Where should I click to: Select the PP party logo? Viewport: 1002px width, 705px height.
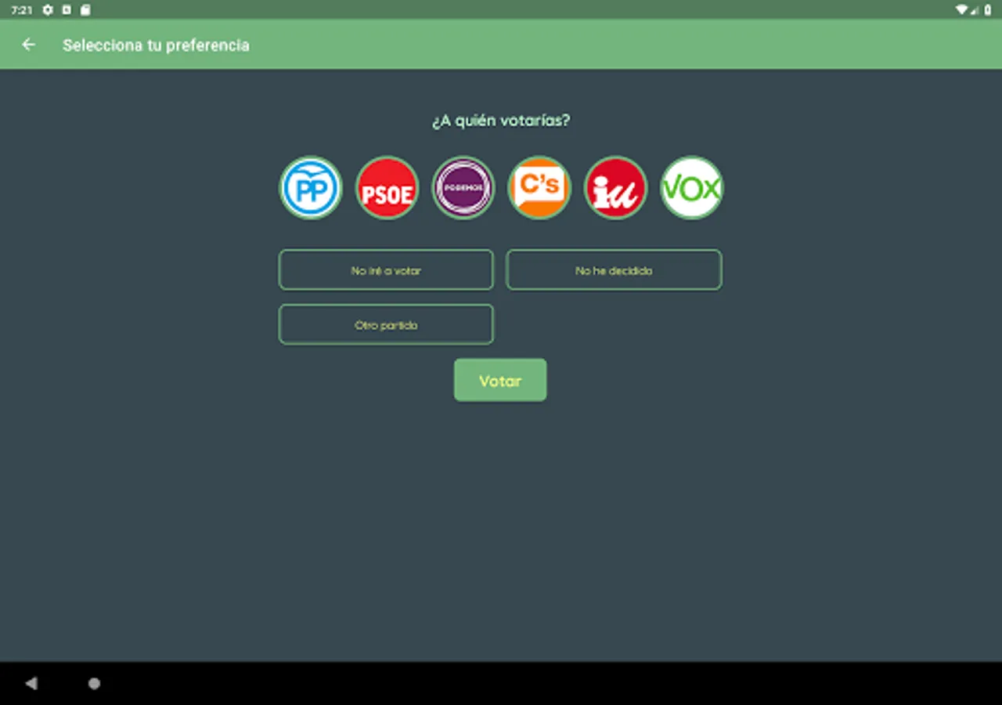click(311, 188)
